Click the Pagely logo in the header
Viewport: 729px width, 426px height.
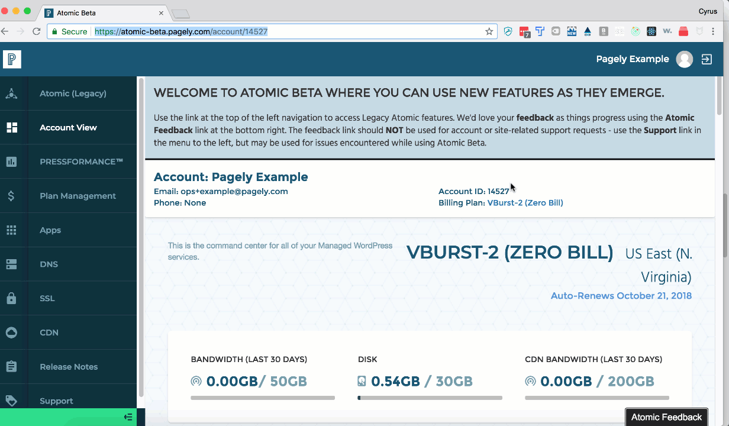click(12, 59)
